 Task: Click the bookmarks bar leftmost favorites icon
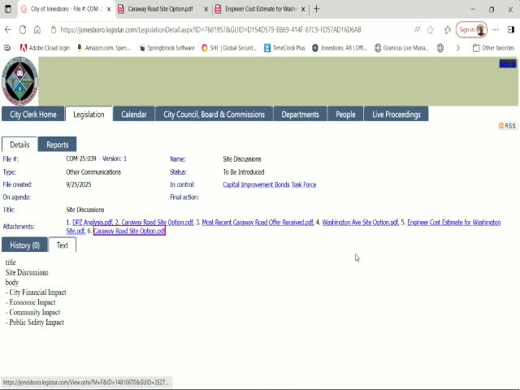7,48
